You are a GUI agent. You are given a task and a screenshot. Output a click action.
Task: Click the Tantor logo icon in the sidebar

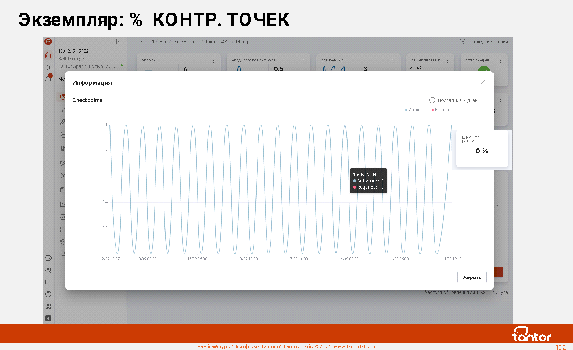point(48,41)
